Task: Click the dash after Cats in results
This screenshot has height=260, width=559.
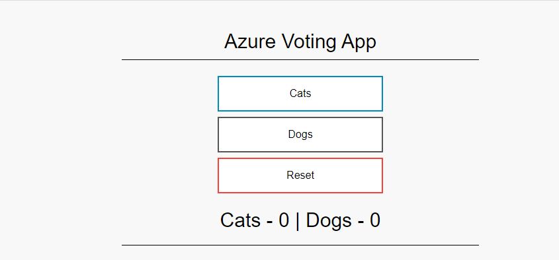Action: click(x=269, y=222)
